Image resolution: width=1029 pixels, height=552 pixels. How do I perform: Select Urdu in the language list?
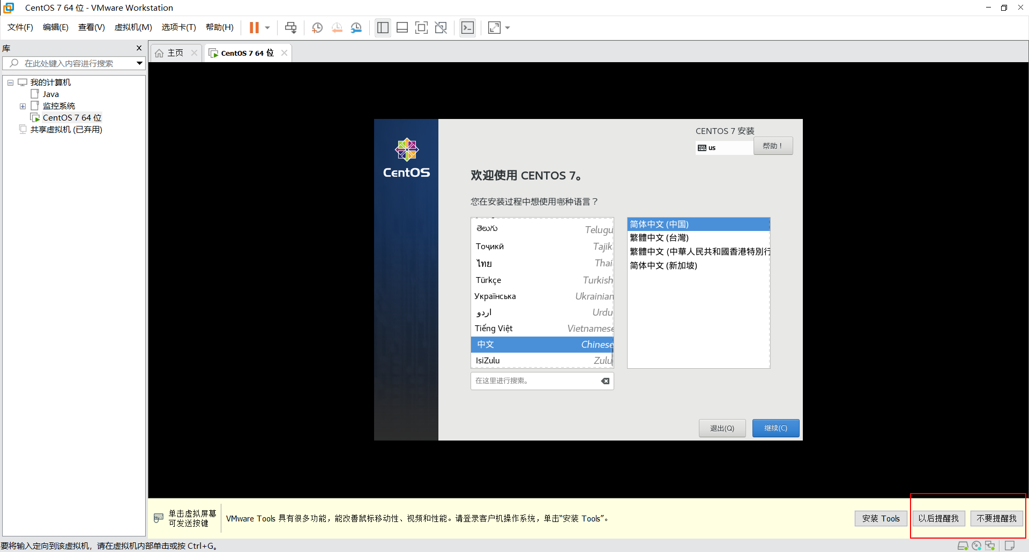[542, 312]
